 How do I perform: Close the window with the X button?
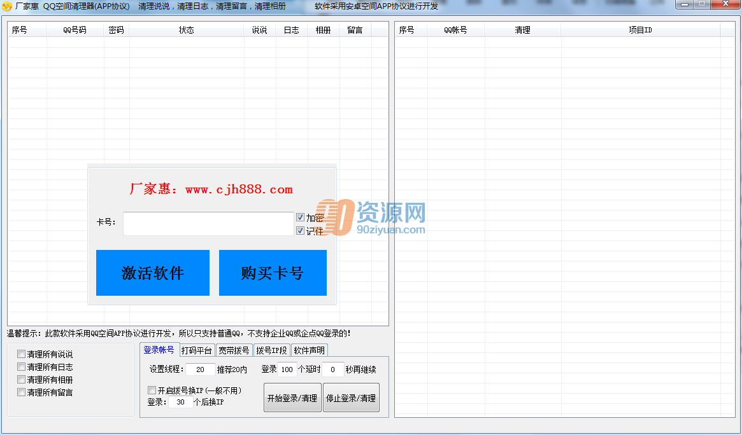(725, 4)
